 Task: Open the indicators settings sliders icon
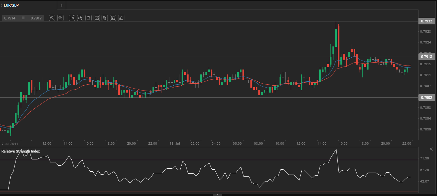(x=88, y=18)
